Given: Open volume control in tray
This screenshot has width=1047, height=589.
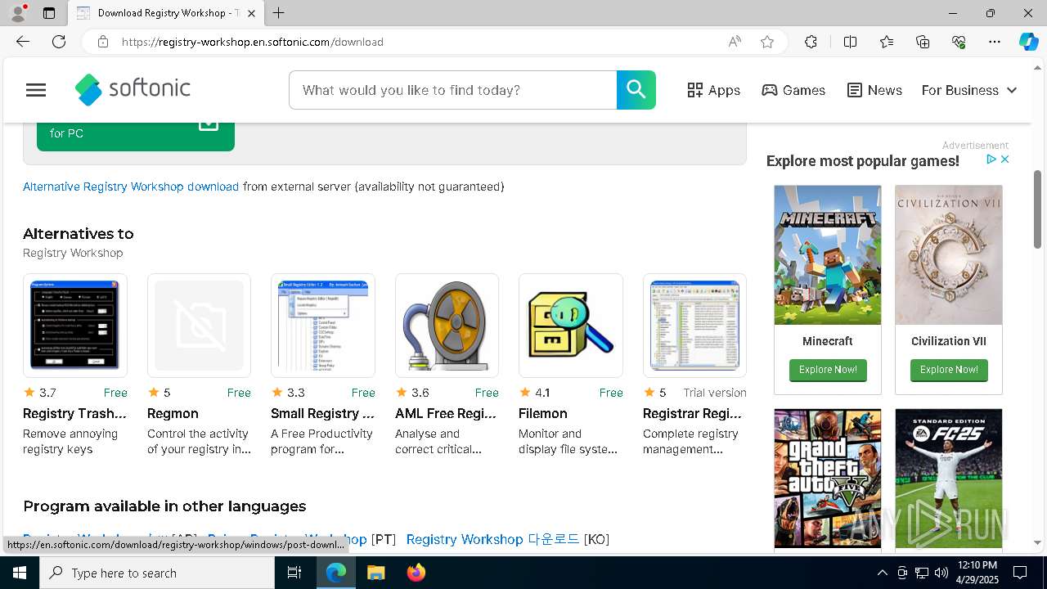Looking at the screenshot, I should pos(941,573).
